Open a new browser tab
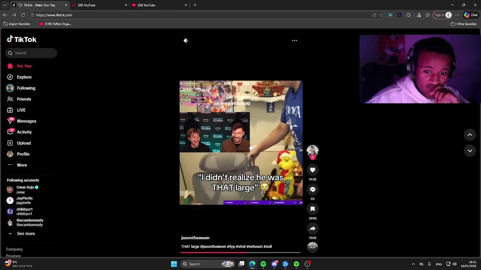Image resolution: width=481 pixels, height=270 pixels. coord(195,5)
